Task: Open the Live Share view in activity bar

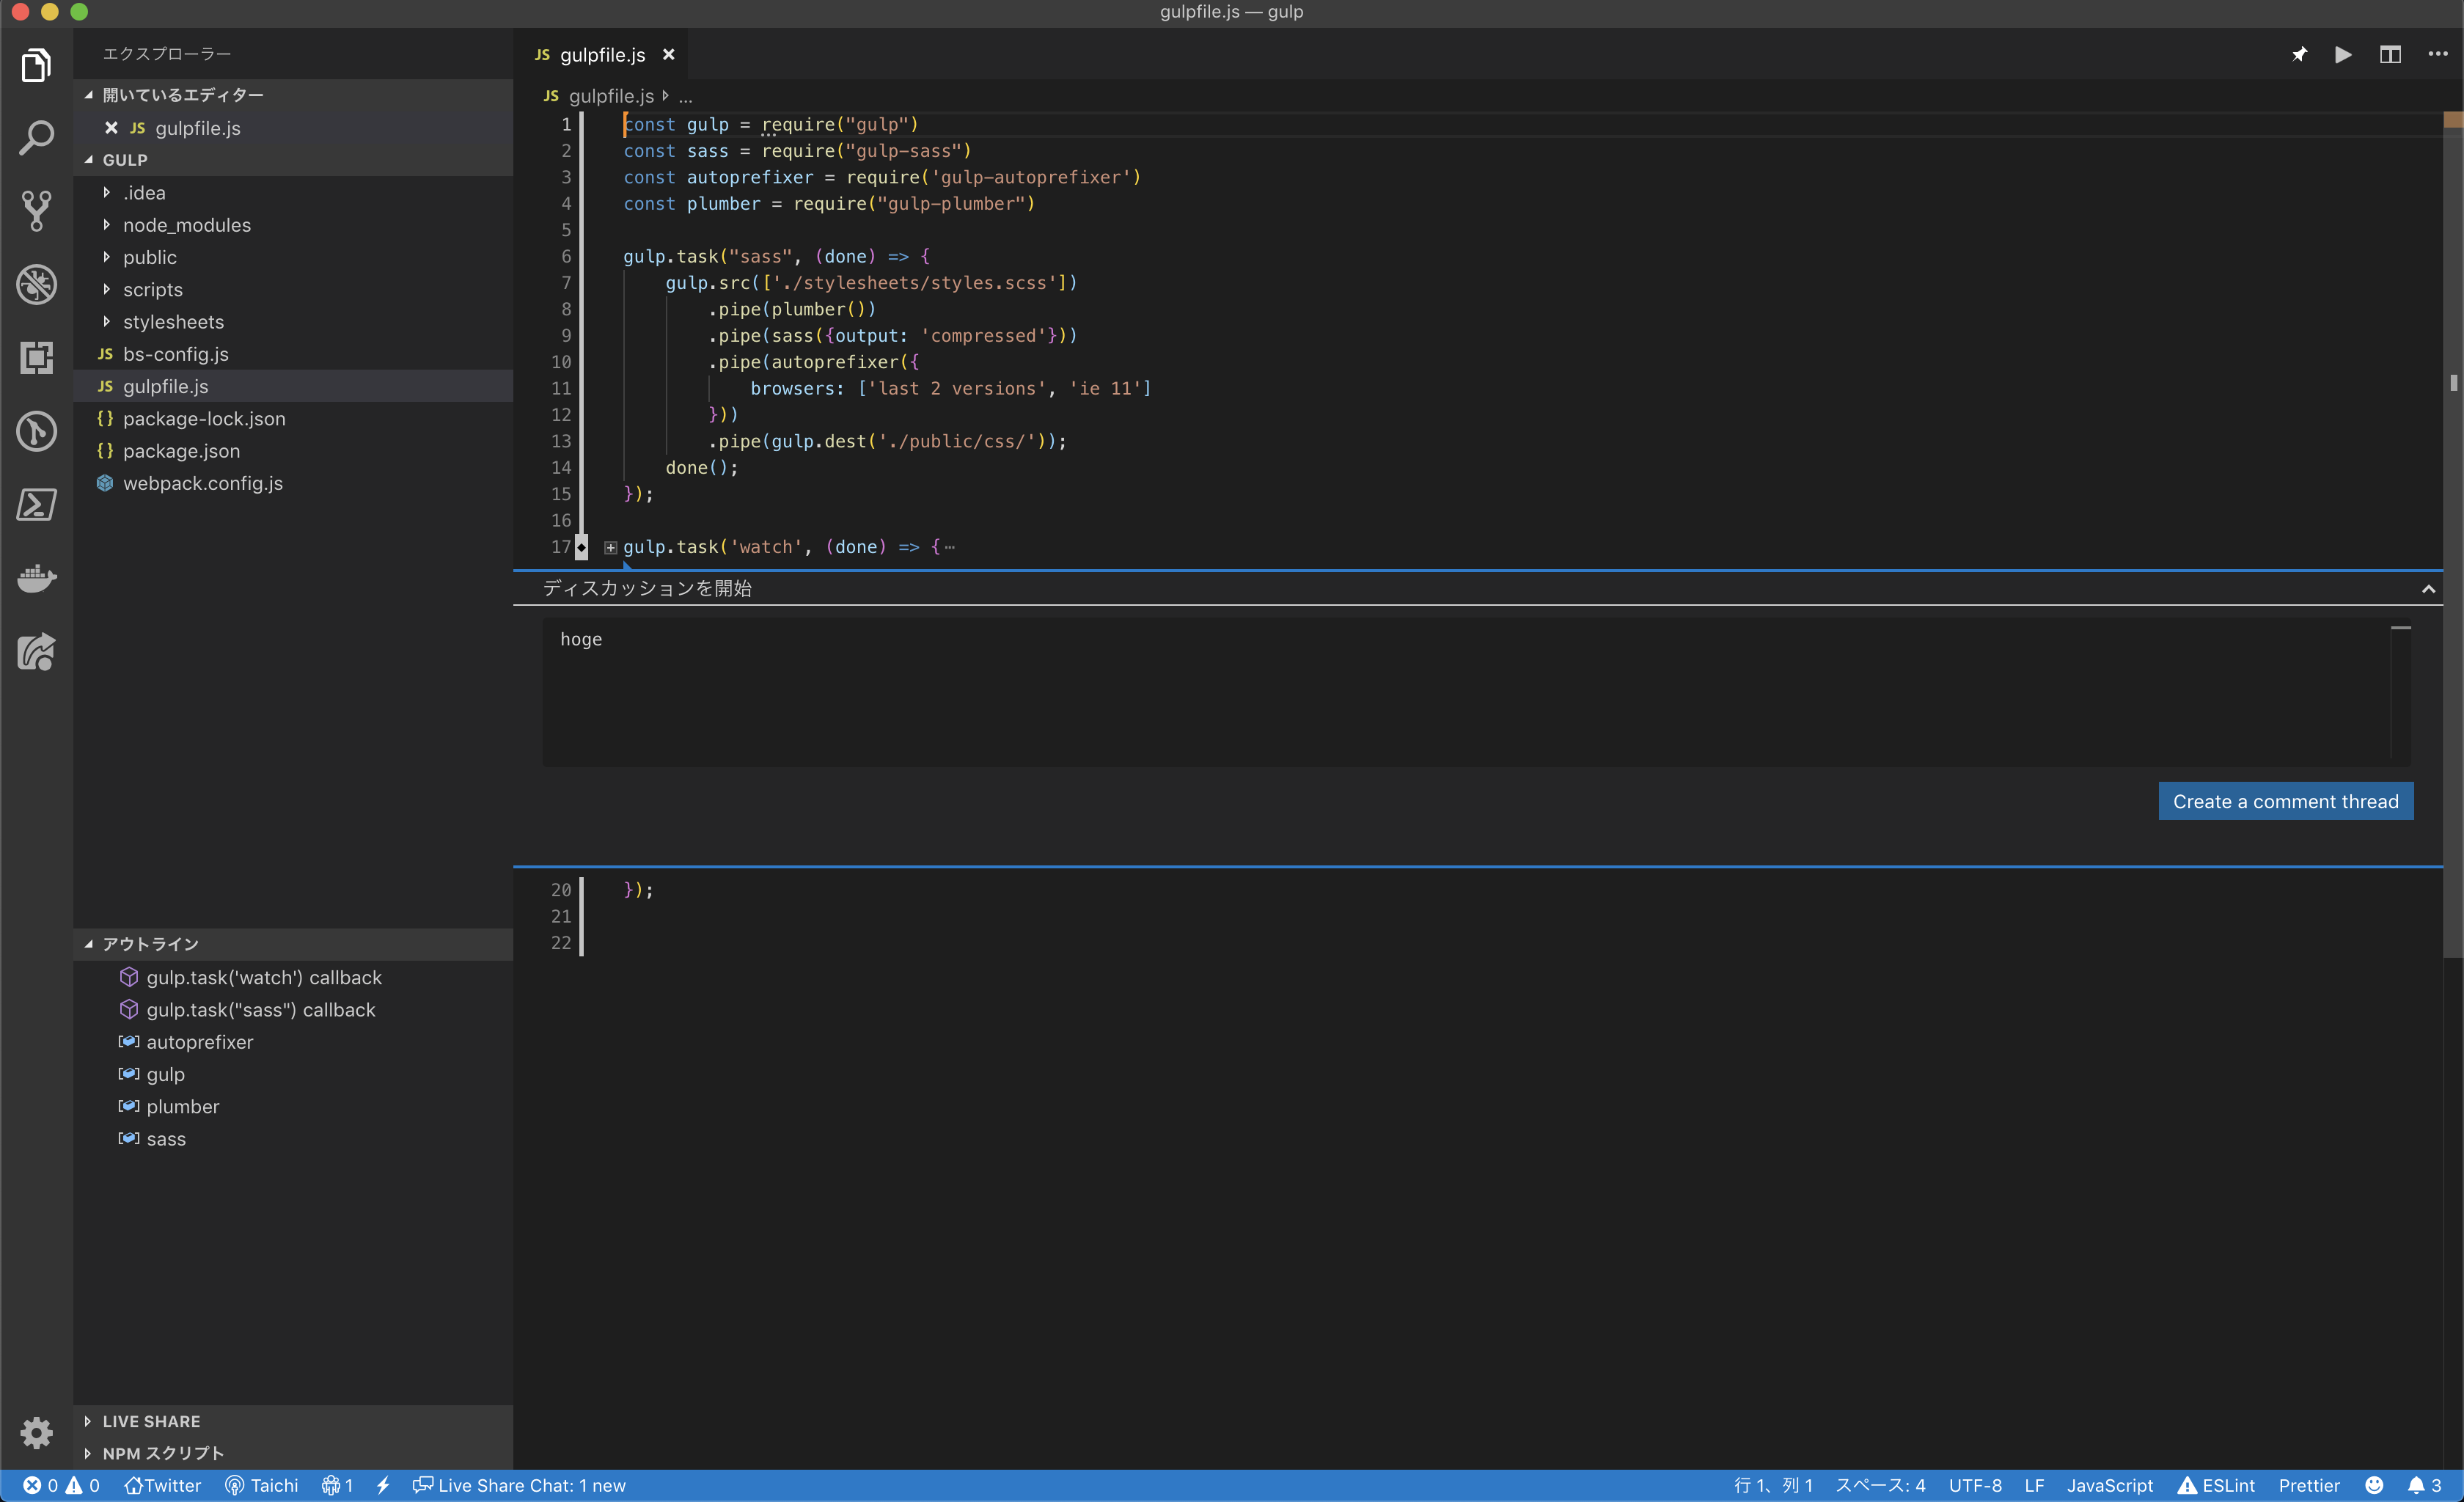Action: 36,652
